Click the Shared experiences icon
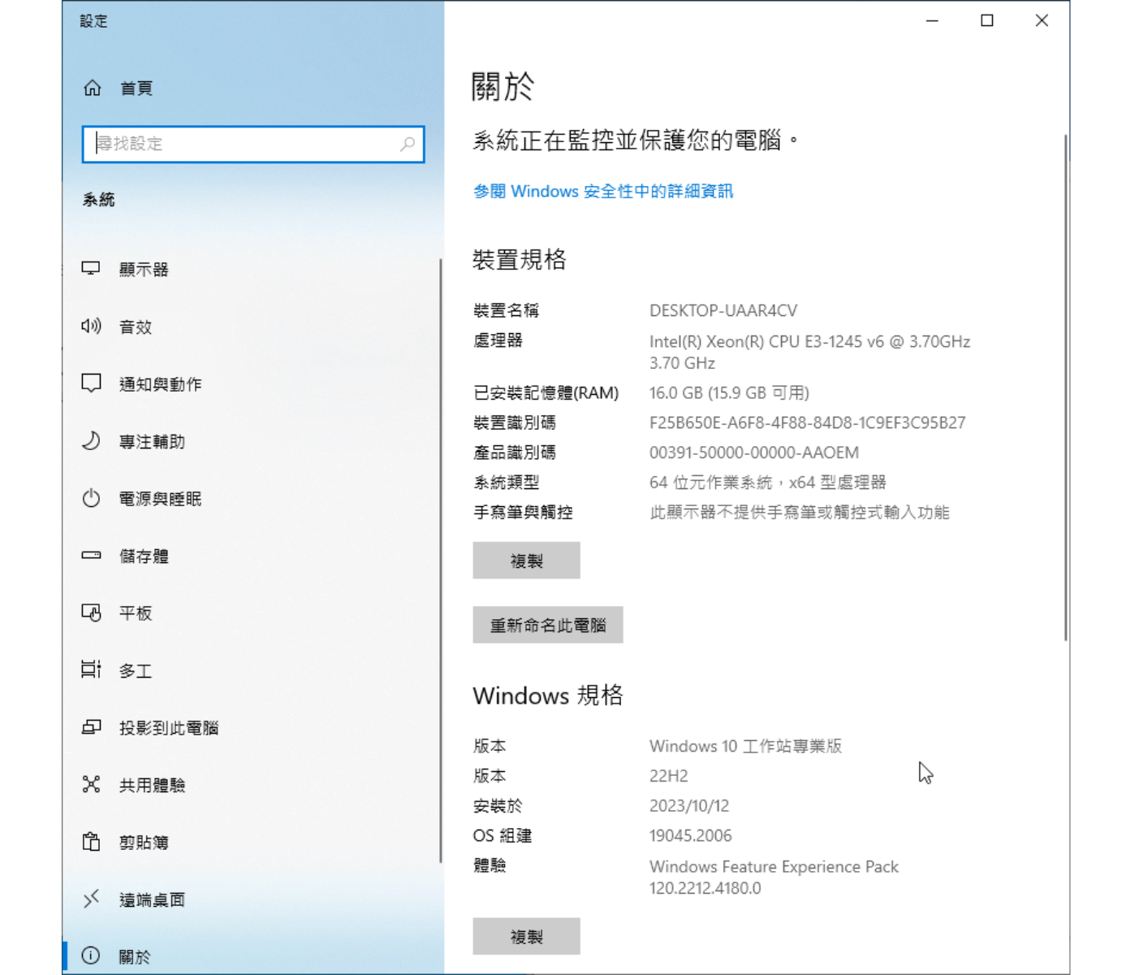 [91, 784]
